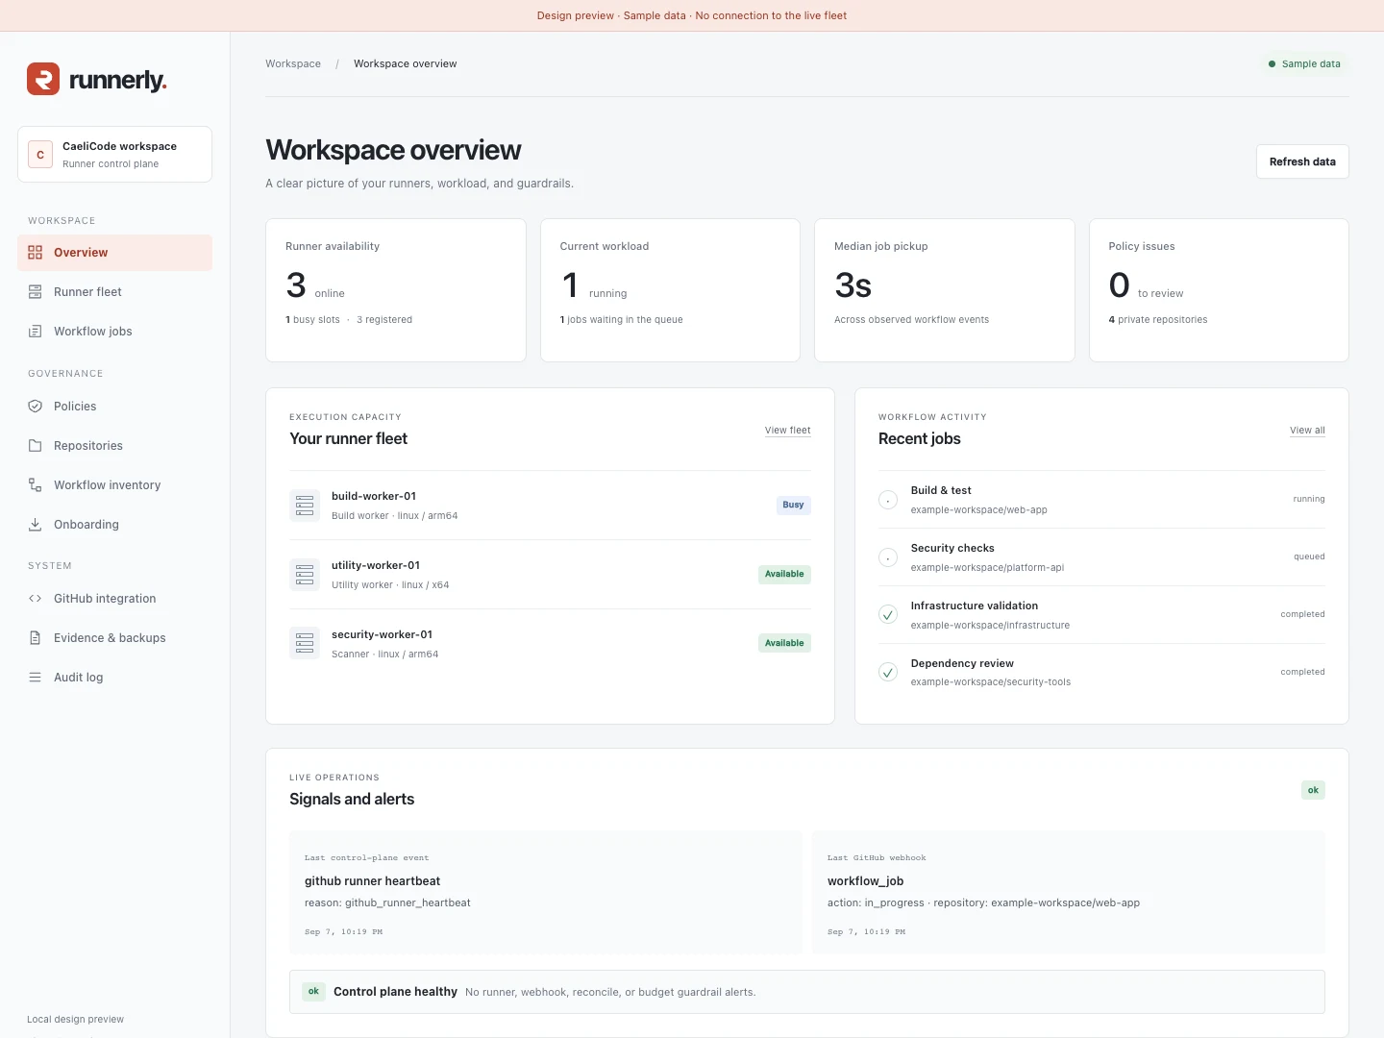The image size is (1384, 1038).
Task: Click the Local design preview footer text
Action: point(75,1020)
